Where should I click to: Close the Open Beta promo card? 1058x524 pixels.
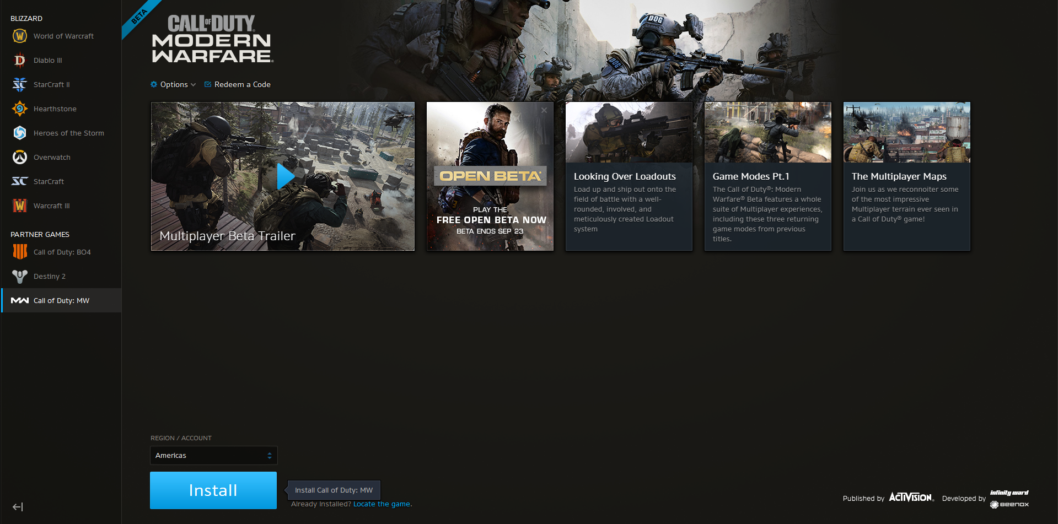[x=544, y=110]
